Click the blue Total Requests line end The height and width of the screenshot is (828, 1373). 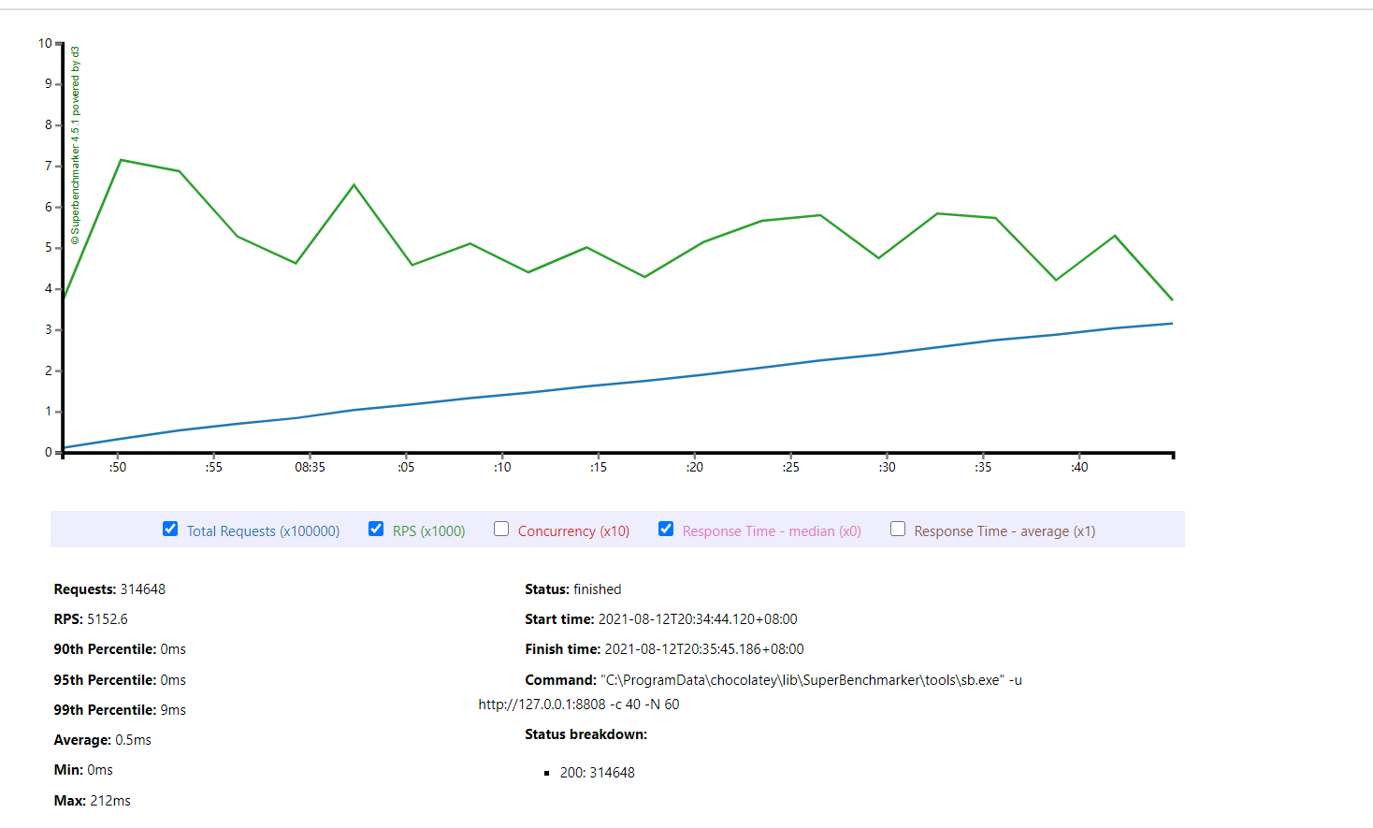click(x=1172, y=324)
